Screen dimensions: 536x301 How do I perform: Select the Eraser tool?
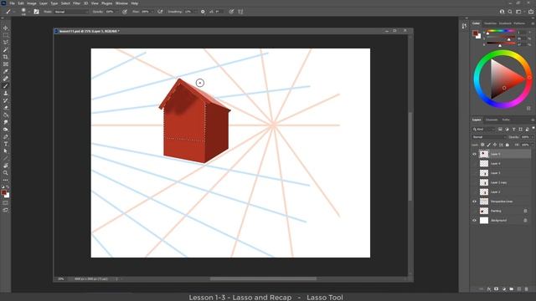click(6, 108)
